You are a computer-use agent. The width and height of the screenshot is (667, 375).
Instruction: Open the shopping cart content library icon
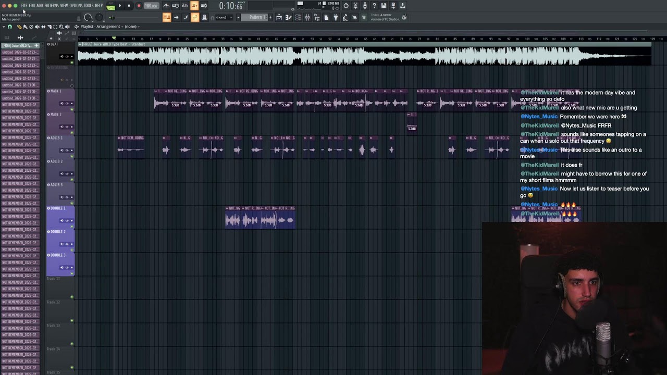click(364, 17)
